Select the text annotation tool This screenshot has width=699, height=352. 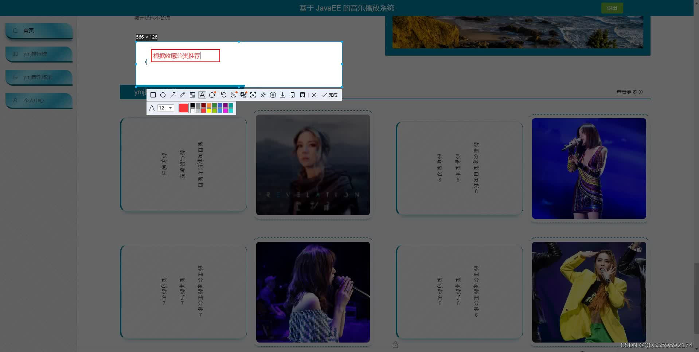202,95
